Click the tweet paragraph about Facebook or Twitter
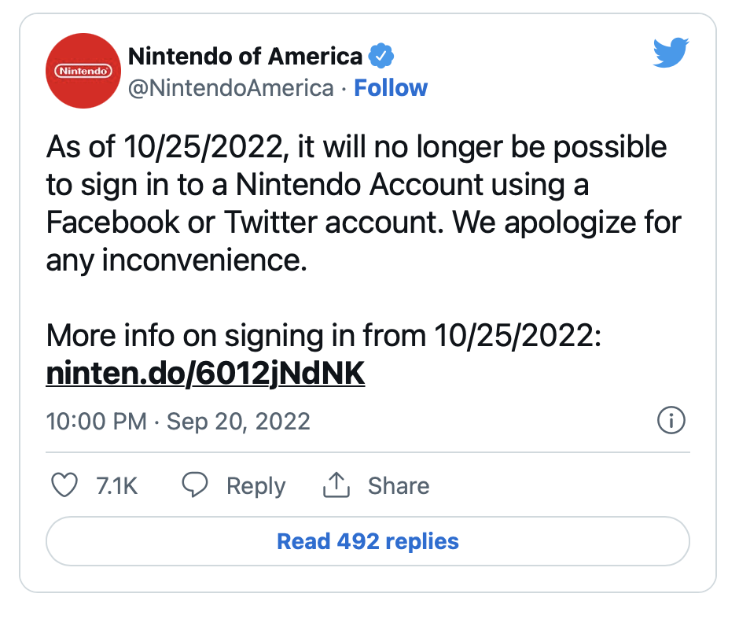This screenshot has width=750, height=634. [x=363, y=204]
